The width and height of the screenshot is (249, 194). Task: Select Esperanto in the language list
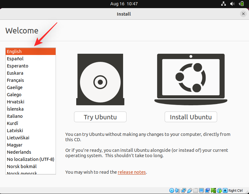point(31,66)
